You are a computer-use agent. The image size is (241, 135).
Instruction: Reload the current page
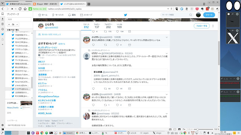[20, 9]
